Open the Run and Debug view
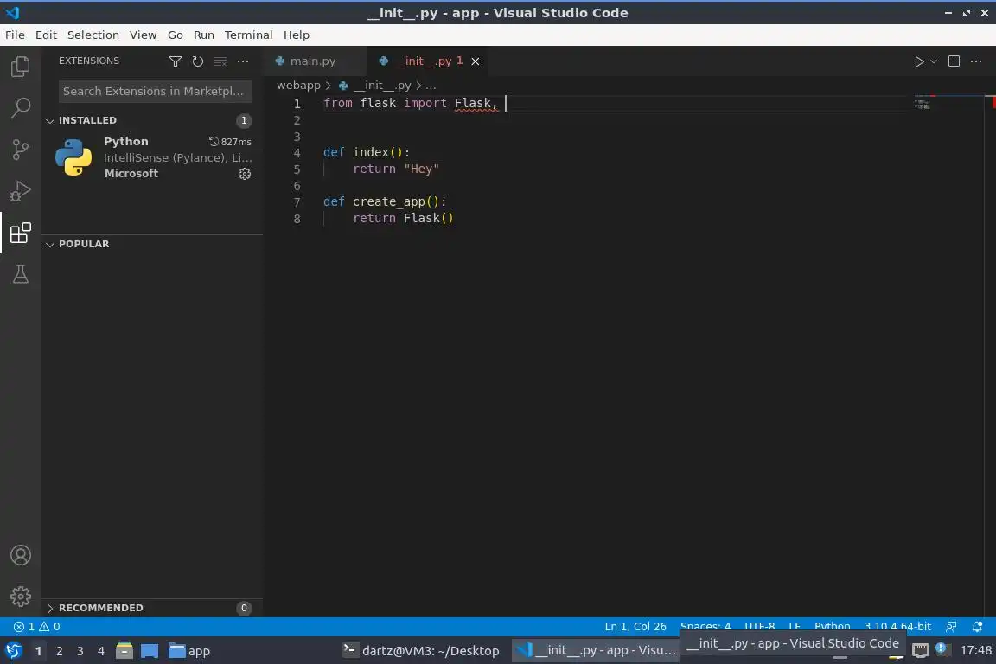The image size is (996, 664). tap(21, 191)
